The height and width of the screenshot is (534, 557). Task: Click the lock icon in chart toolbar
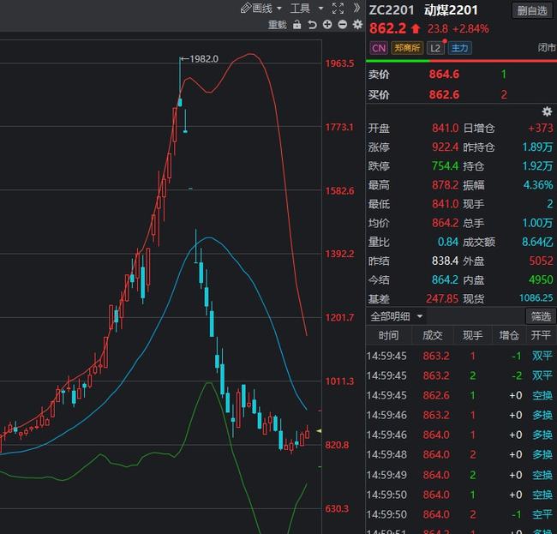click(297, 25)
